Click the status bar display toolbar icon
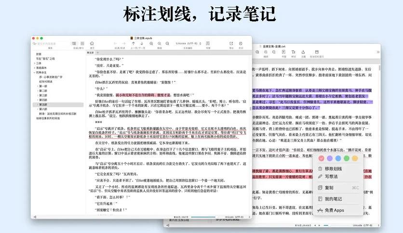 click(317, 52)
